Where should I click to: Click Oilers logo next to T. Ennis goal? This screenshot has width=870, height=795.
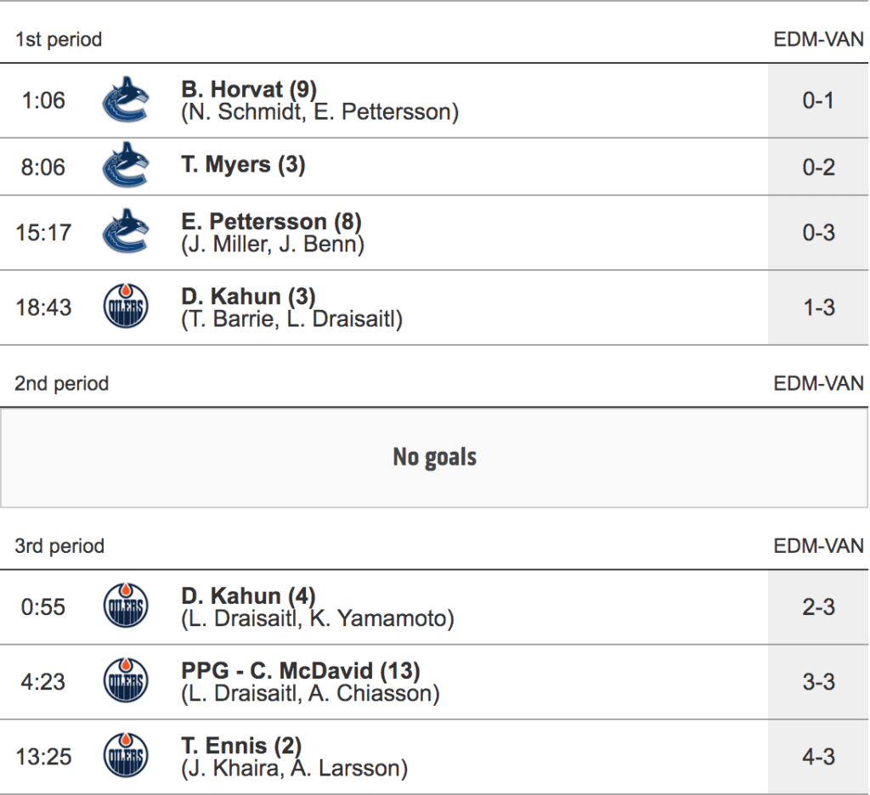pos(125,756)
